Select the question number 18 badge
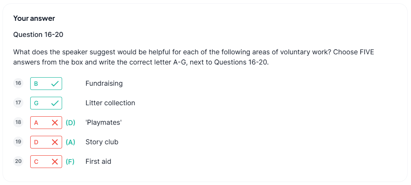Viewport: 411px width, 185px height. point(18,122)
